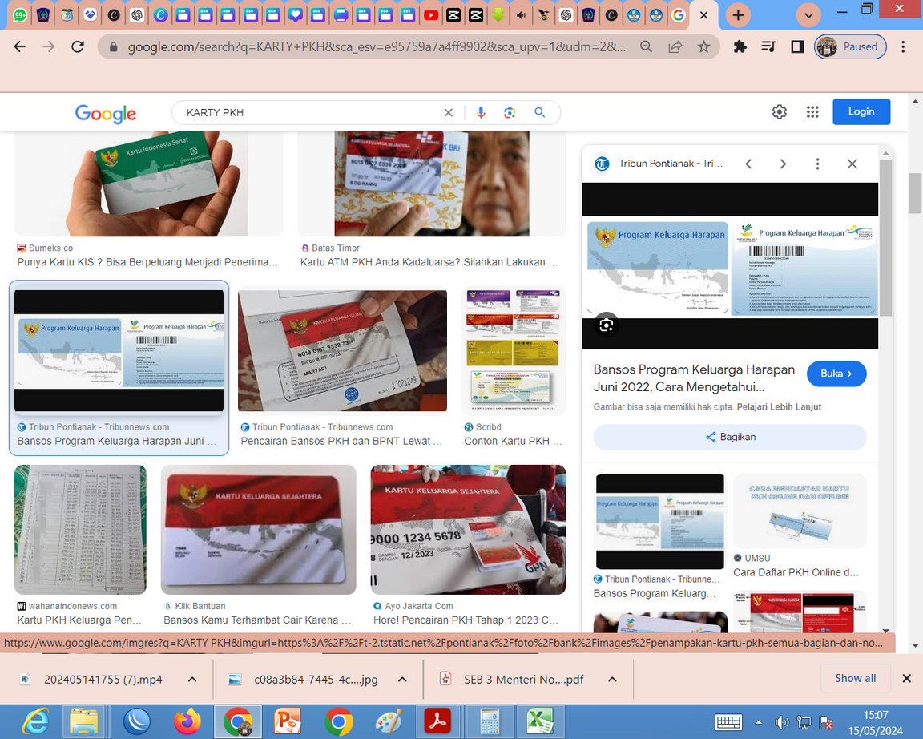Open UMSU related image in panel
Image resolution: width=923 pixels, height=739 pixels.
(x=800, y=511)
